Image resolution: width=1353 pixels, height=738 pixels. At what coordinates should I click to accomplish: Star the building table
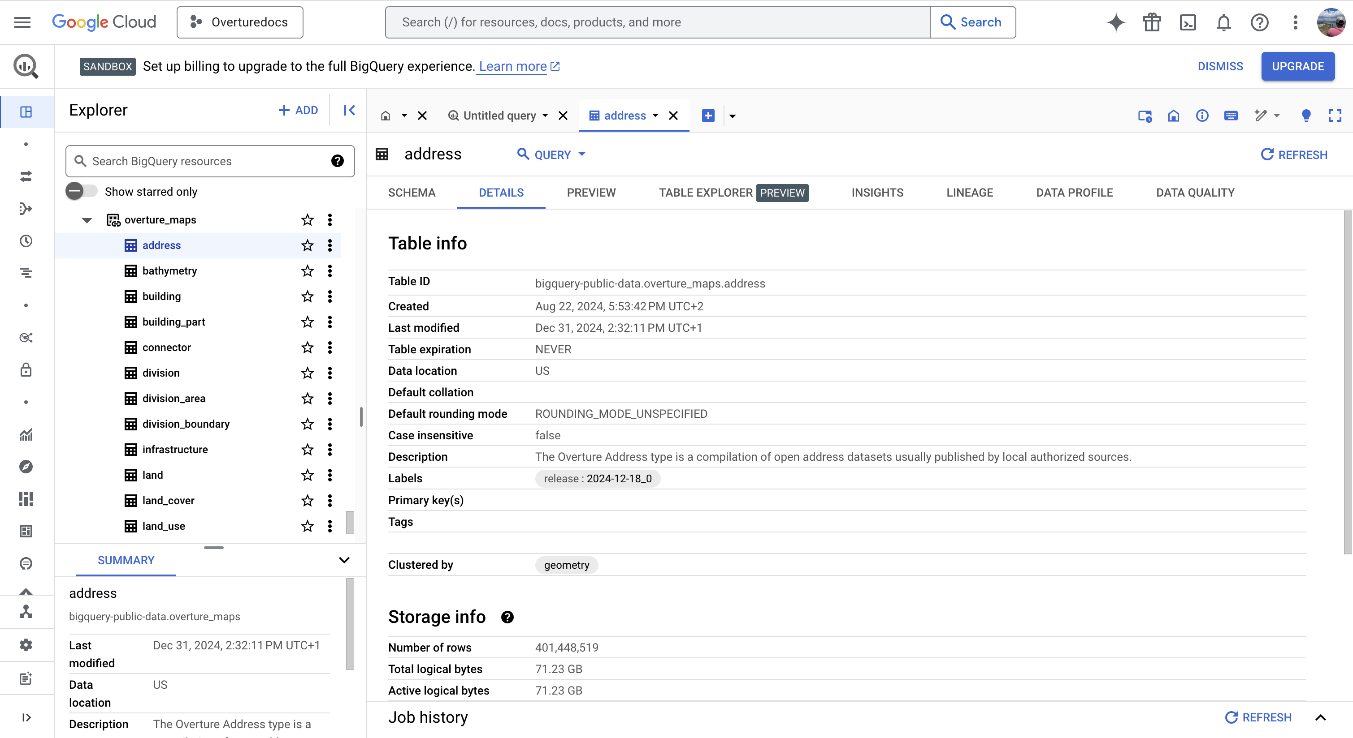click(x=307, y=296)
